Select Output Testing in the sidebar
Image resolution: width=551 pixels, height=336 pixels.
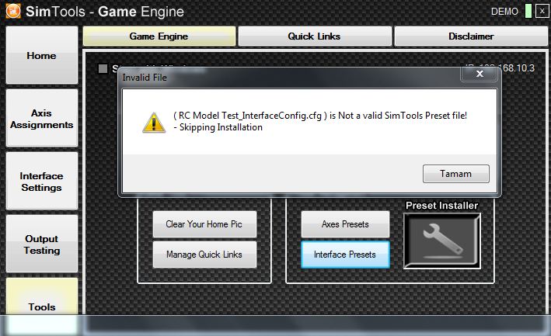[42, 244]
